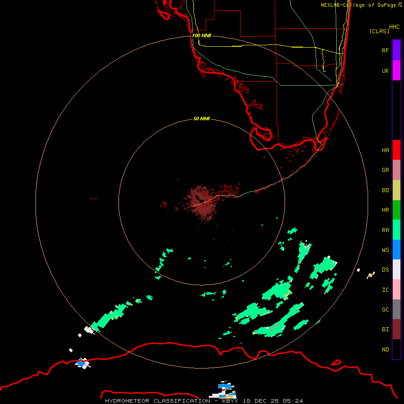
Task: Click the WS blue legend swatch
Action: click(396, 250)
